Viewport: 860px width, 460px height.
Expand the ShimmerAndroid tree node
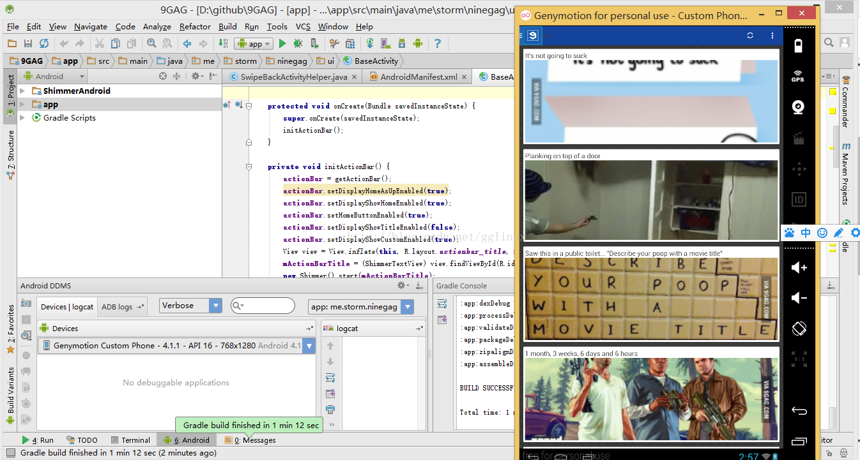click(22, 91)
